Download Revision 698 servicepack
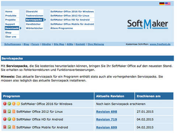Viewport: 177px width, 134px height. (x=107, y=111)
